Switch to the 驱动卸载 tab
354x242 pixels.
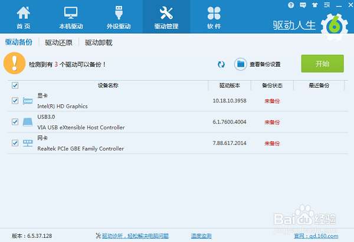(99, 42)
